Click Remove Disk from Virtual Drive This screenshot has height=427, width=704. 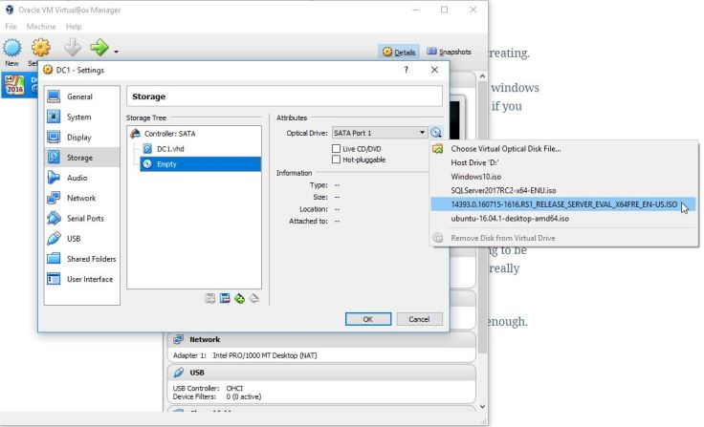coord(563,238)
